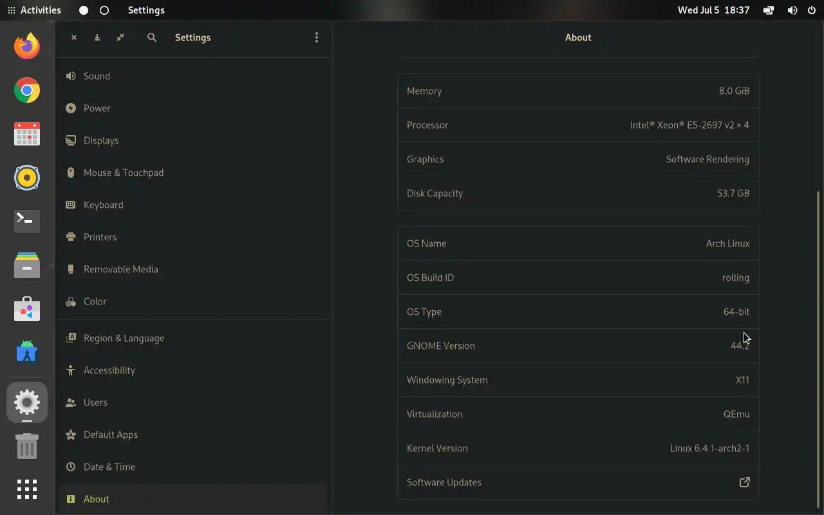
Task: Click the Settings gear dock icon
Action: click(x=27, y=402)
